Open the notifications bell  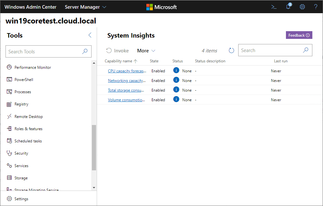tap(288, 7)
